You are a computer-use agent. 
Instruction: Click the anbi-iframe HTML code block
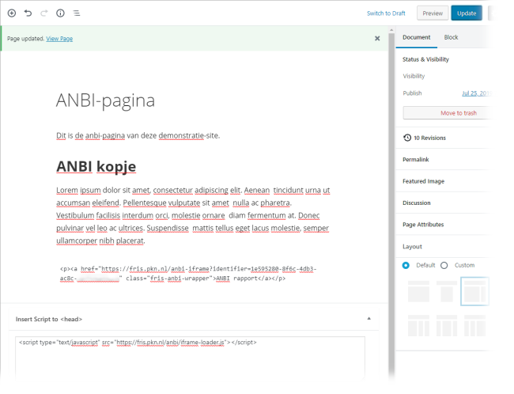click(188, 274)
